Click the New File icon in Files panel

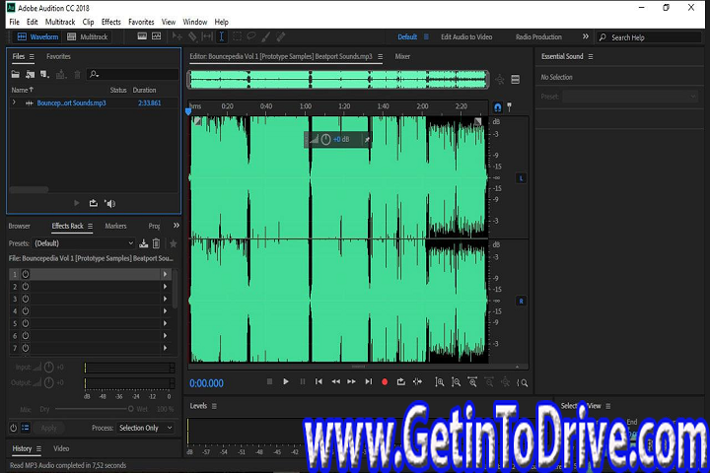[44, 74]
